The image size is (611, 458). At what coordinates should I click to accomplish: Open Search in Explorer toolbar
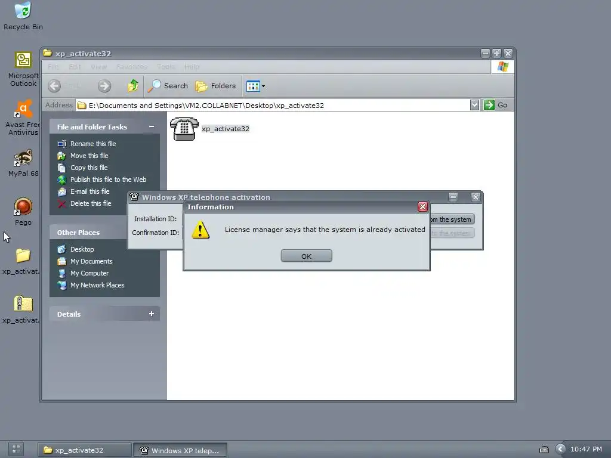coord(168,86)
